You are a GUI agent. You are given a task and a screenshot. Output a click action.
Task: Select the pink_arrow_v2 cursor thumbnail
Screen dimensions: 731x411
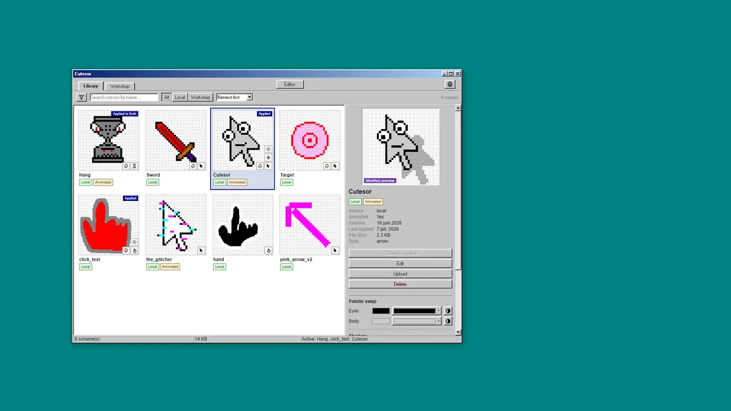(x=310, y=225)
